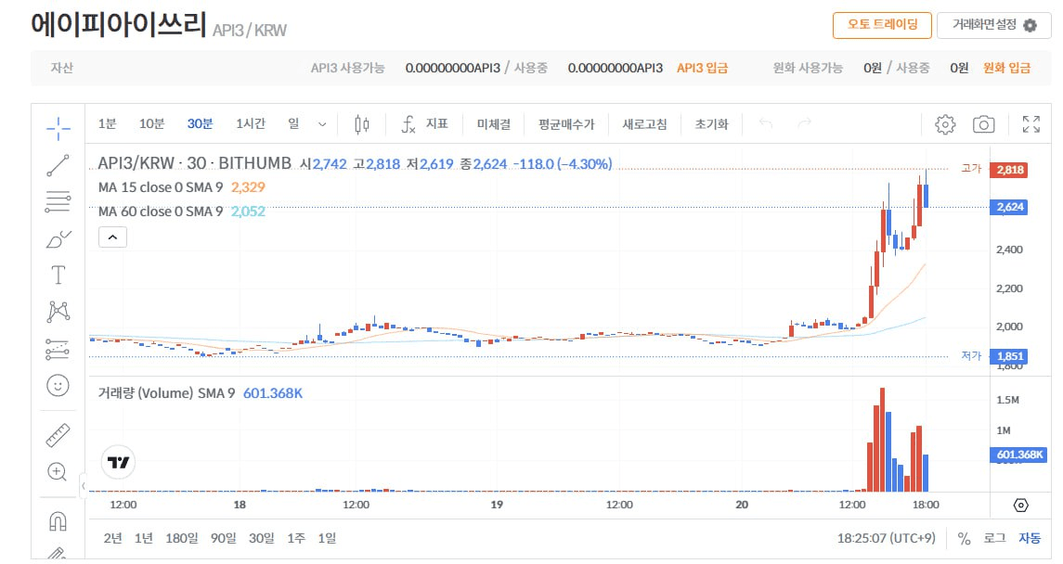The image size is (1063, 564).
Task: Set range to 2년
Action: point(112,538)
